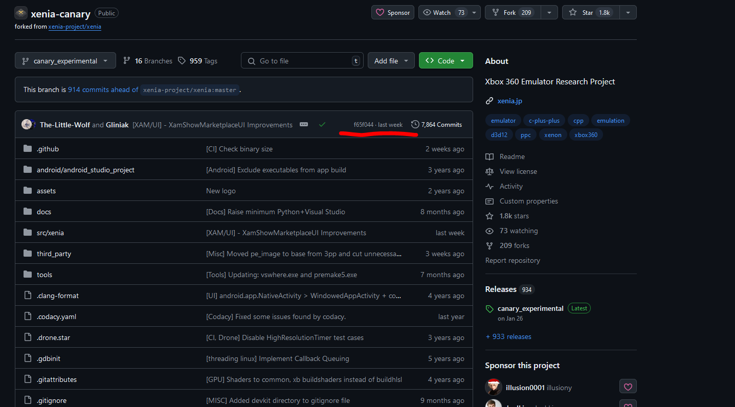This screenshot has height=407, width=735.
Task: Open the Readme link in About
Action: tap(512, 156)
